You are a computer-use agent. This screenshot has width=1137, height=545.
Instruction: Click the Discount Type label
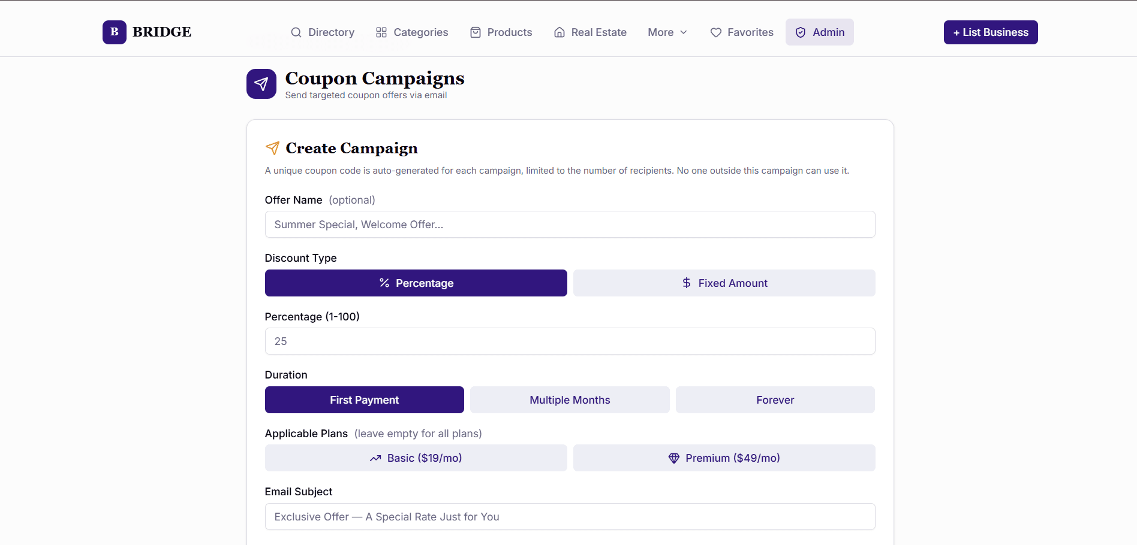click(x=301, y=258)
